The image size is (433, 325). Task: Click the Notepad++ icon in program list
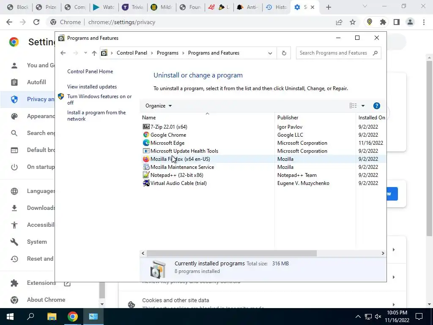(x=146, y=175)
